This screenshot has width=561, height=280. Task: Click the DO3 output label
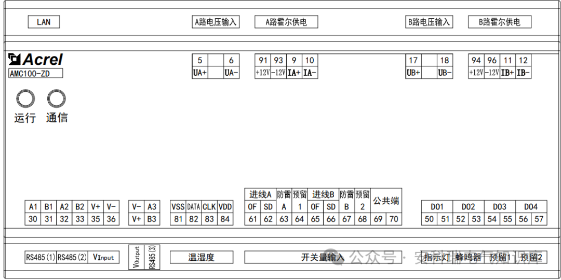(500, 206)
